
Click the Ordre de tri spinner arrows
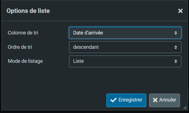[175, 47]
